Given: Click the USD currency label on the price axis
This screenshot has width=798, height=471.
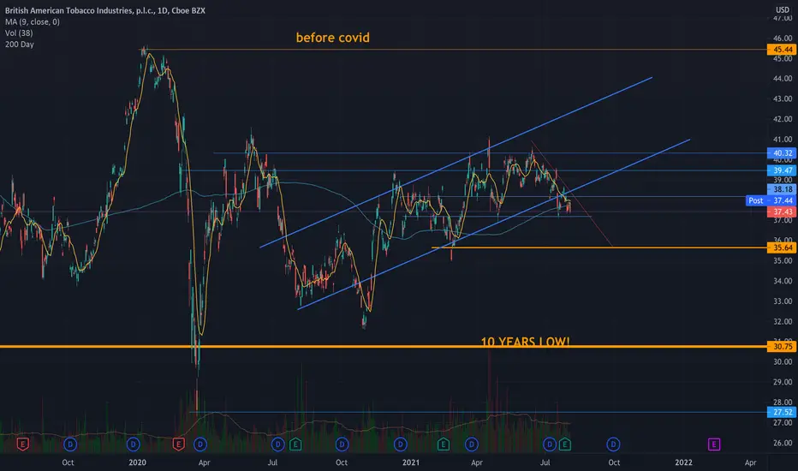Looking at the screenshot, I should point(783,9).
